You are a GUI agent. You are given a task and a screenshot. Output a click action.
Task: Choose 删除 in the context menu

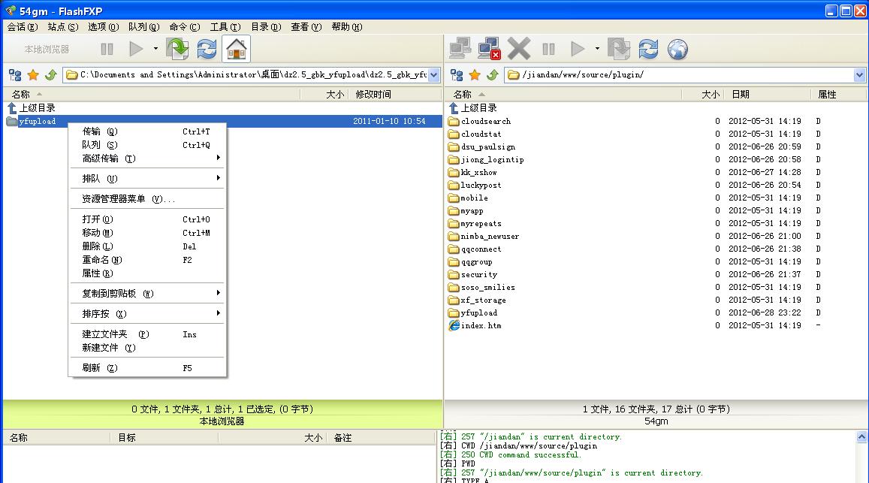coord(147,246)
